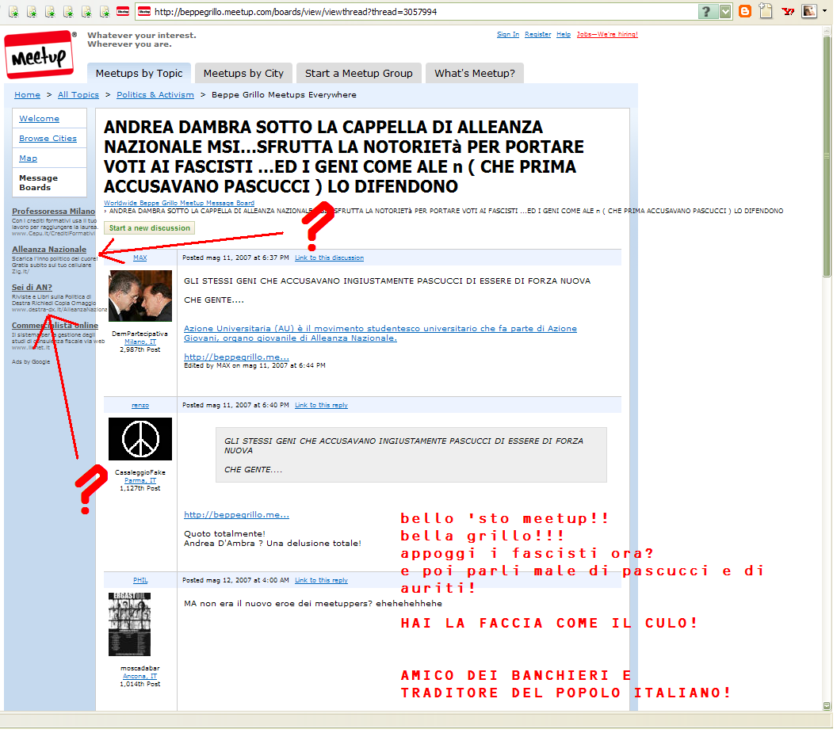This screenshot has height=733, width=837.
Task: Open the Azione Universitaria (AU) link
Action: pos(380,333)
